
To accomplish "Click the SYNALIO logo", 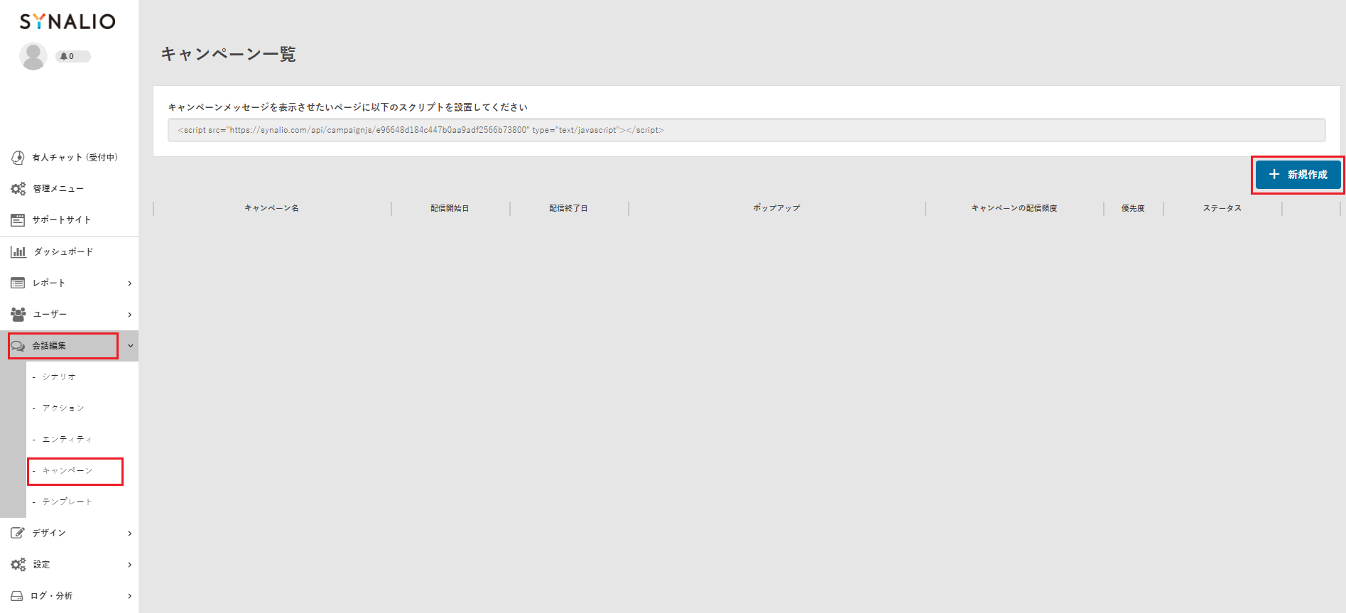I will tap(67, 21).
